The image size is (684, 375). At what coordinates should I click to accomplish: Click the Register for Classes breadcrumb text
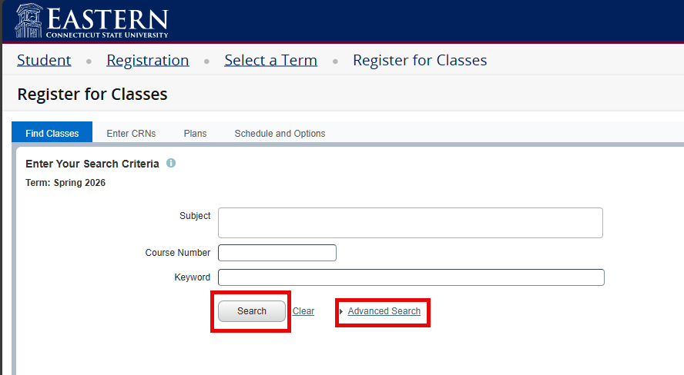click(420, 60)
